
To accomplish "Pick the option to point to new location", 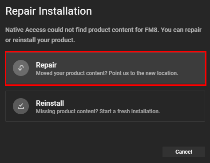I will click(x=106, y=68).
